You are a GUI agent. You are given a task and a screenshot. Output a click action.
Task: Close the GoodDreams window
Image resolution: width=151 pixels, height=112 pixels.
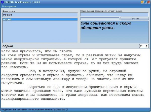tap(149, 2)
